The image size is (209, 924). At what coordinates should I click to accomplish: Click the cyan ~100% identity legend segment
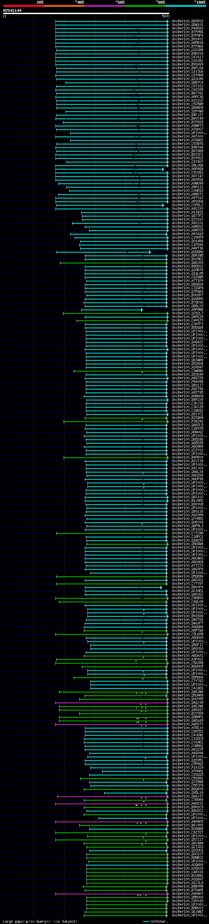click(x=185, y=6)
